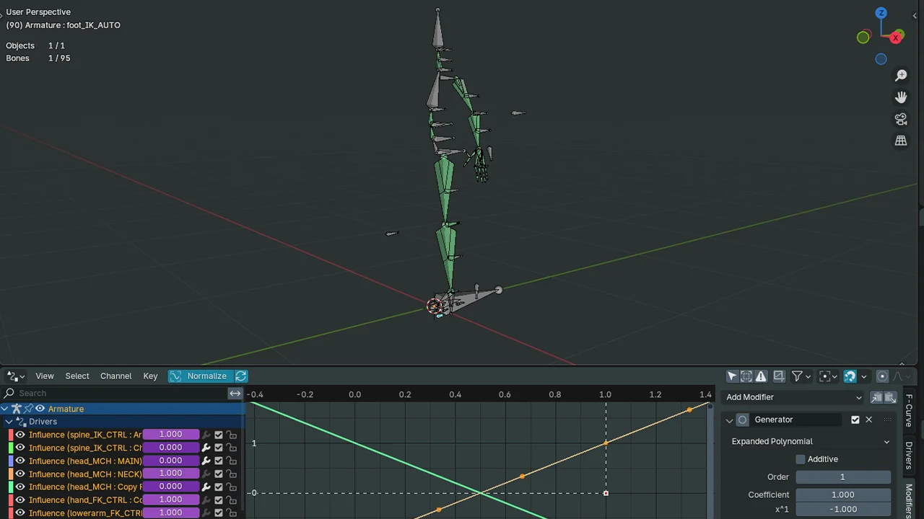924x519 pixels.
Task: Open the Channel menu
Action: click(x=115, y=376)
